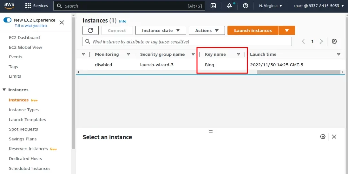
Task: Sort by the Key name column
Action: 238,54
